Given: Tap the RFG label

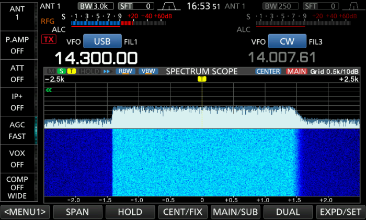Looking at the screenshot, I should [48, 21].
